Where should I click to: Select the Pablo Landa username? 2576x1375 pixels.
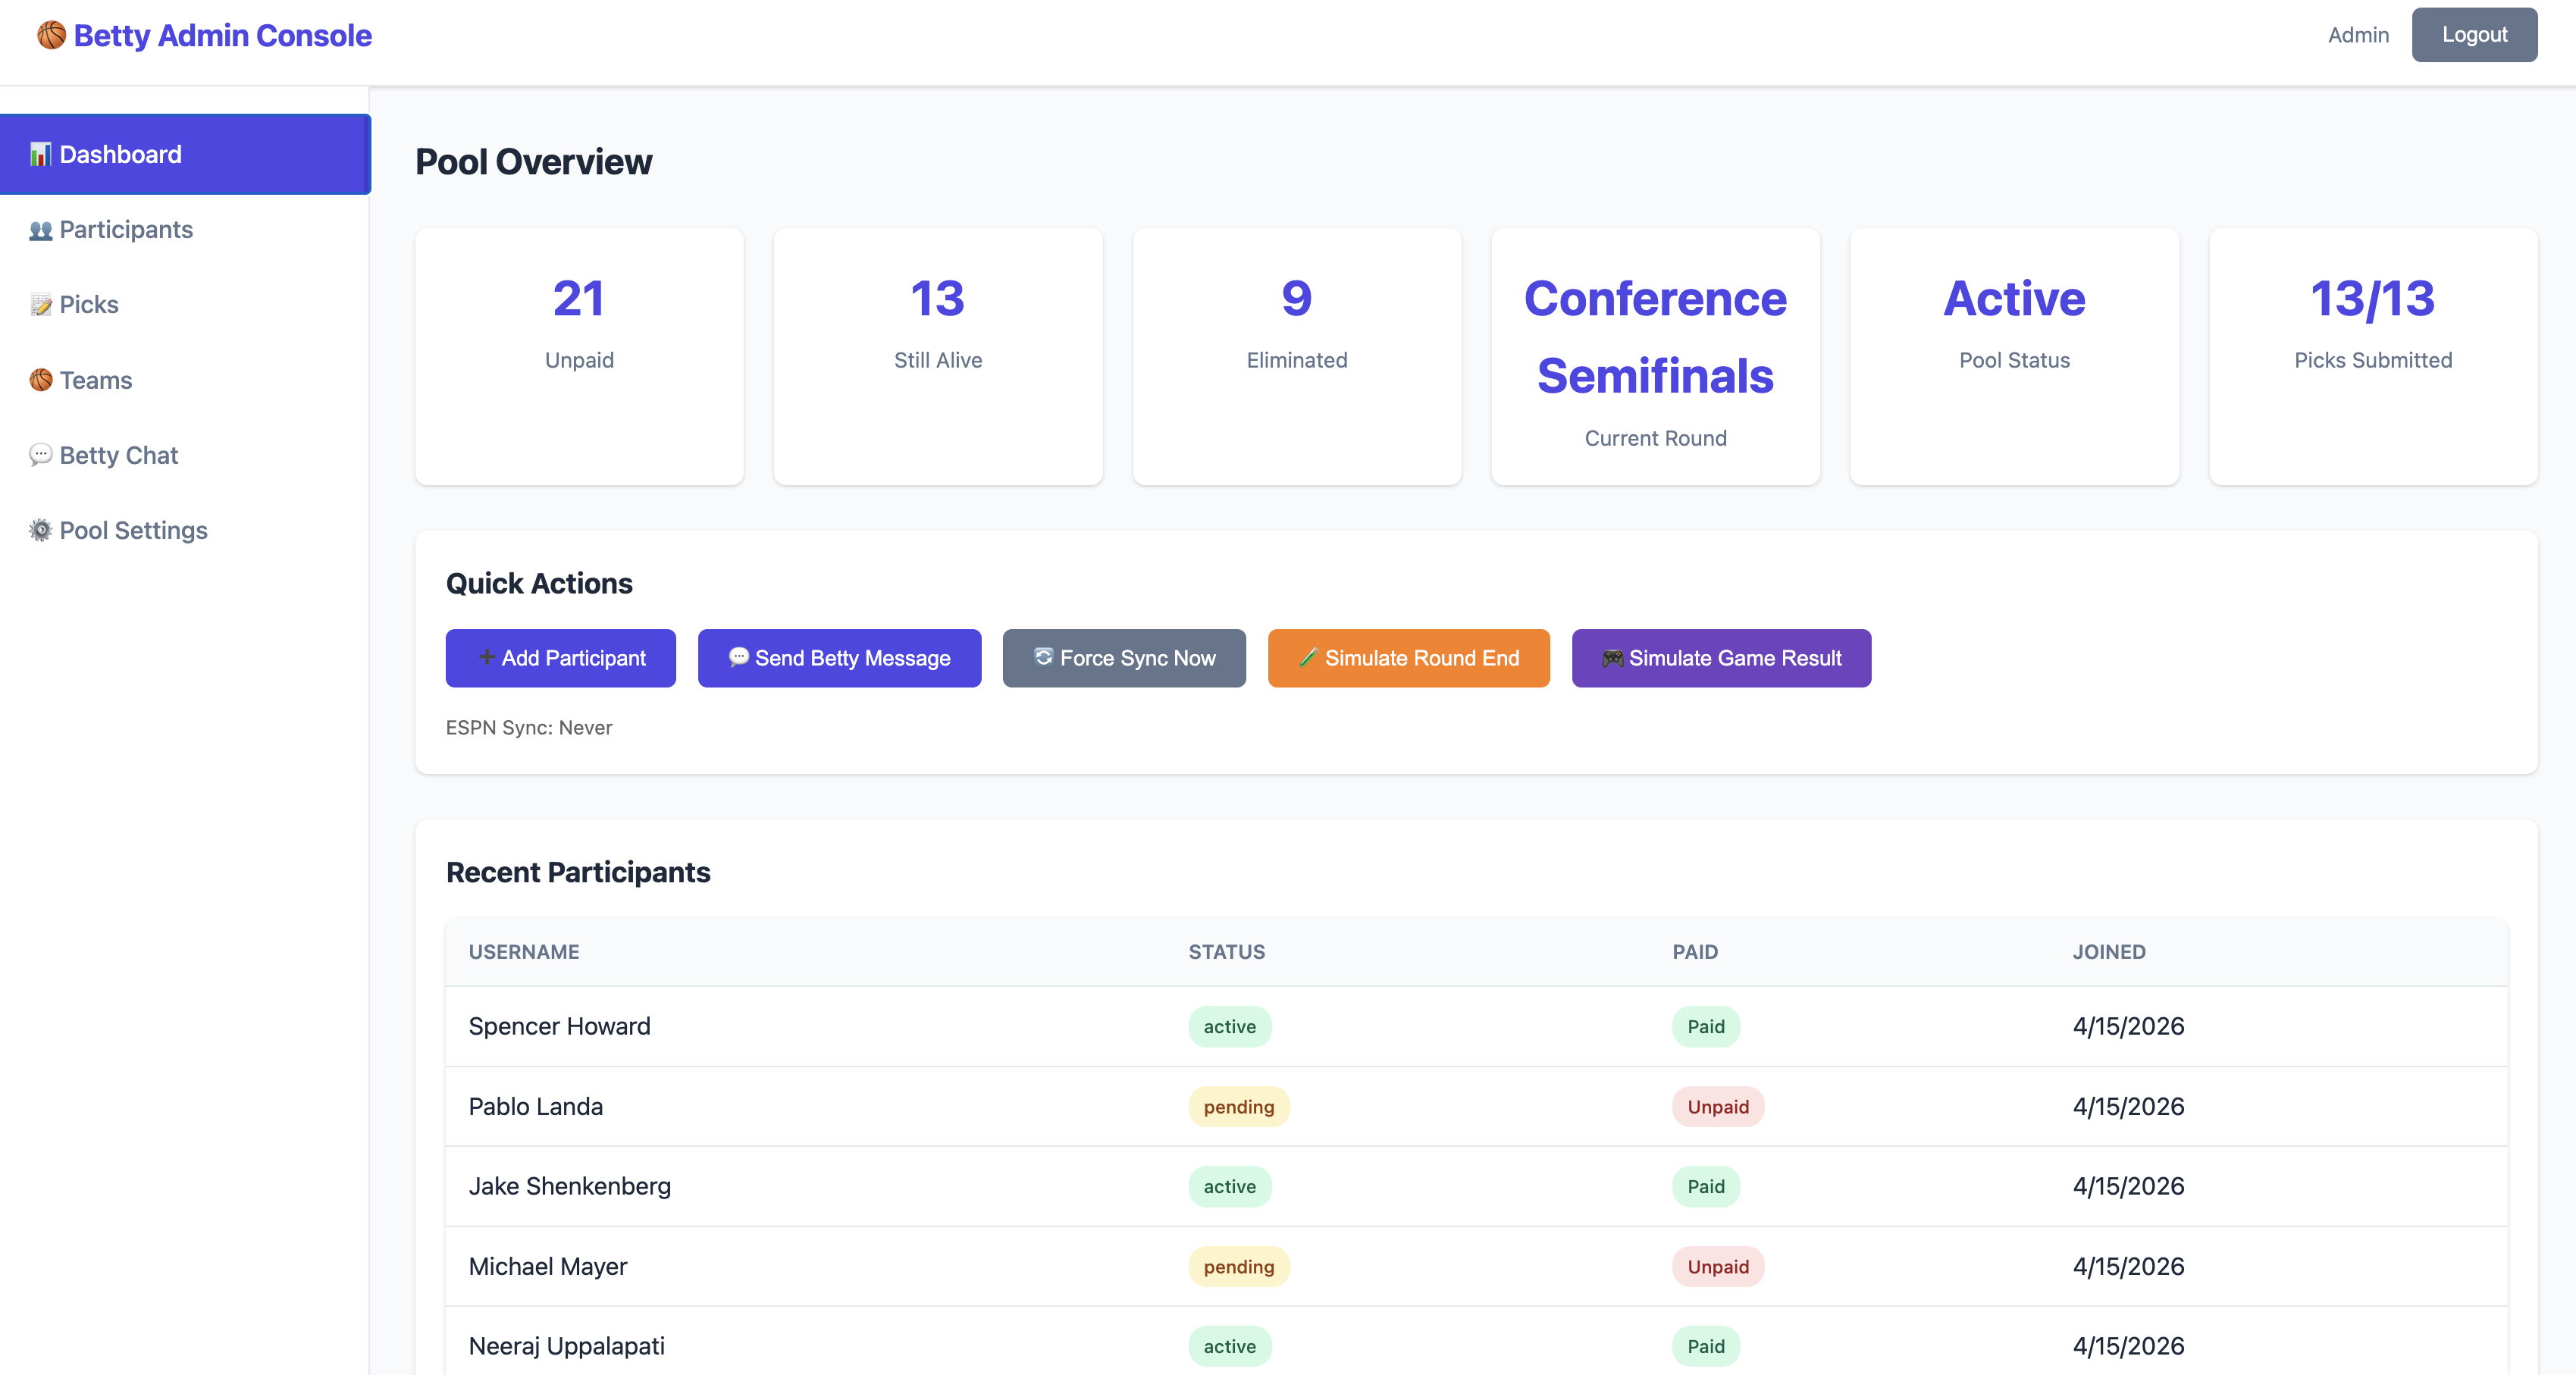click(x=536, y=1106)
